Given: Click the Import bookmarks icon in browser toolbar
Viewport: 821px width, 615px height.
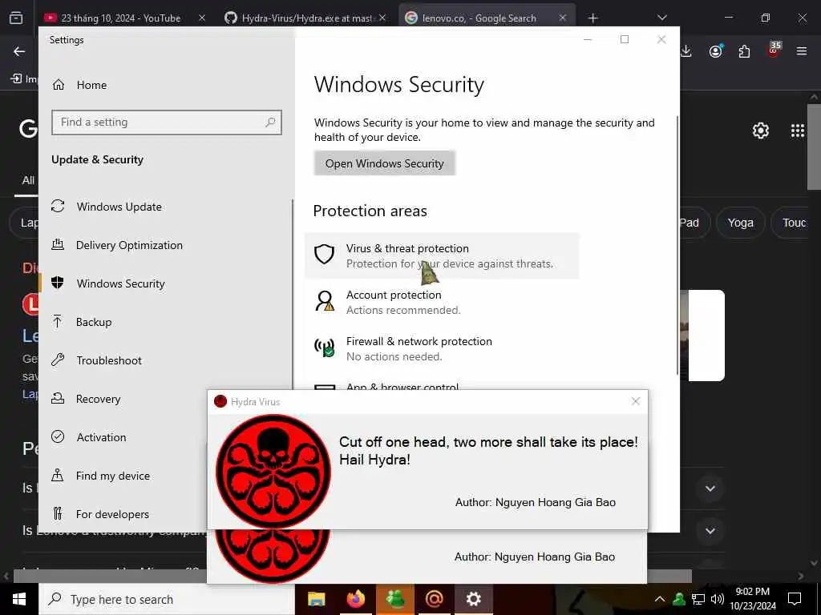Looking at the screenshot, I should [16, 78].
